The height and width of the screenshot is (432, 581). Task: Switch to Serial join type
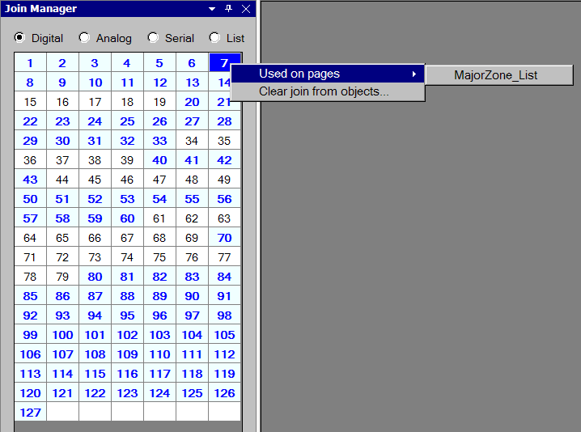[x=153, y=38]
